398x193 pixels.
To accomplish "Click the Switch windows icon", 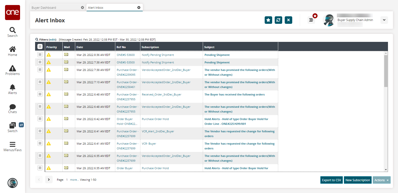I will [x=13, y=126].
